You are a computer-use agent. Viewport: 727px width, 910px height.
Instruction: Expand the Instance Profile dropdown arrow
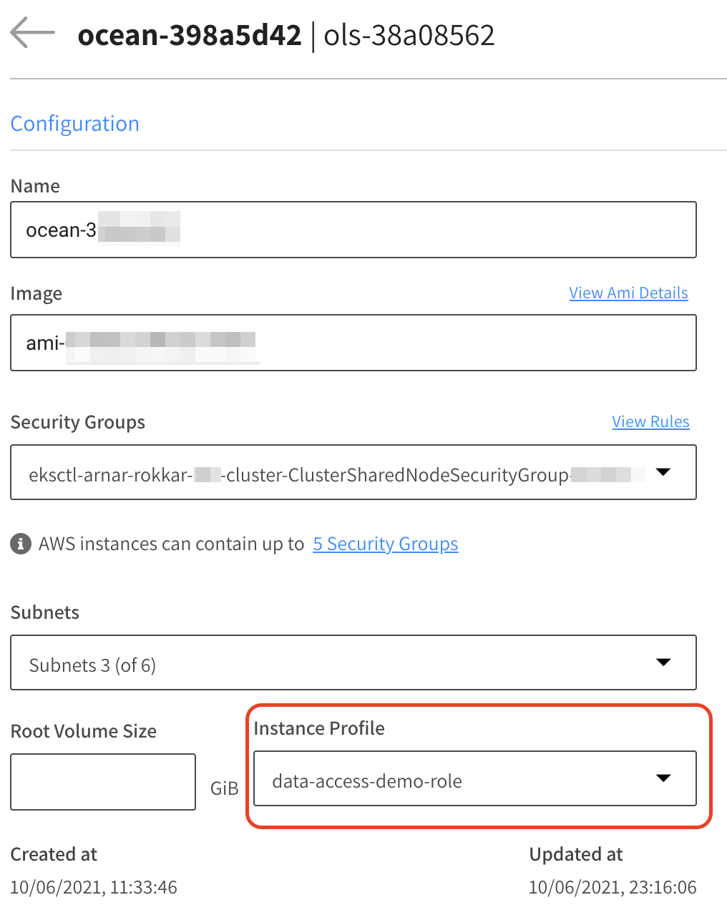[x=663, y=778]
